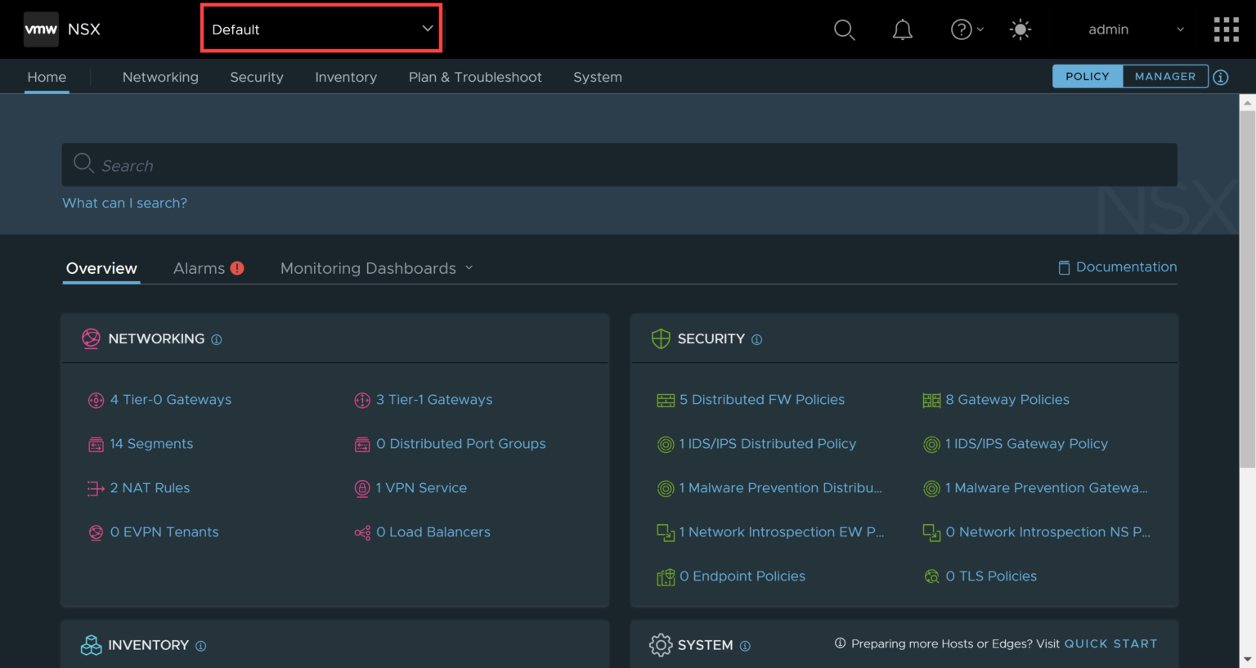The image size is (1256, 668).
Task: Click the info icon beside POLICY/MANAGER switcher
Action: click(1221, 77)
